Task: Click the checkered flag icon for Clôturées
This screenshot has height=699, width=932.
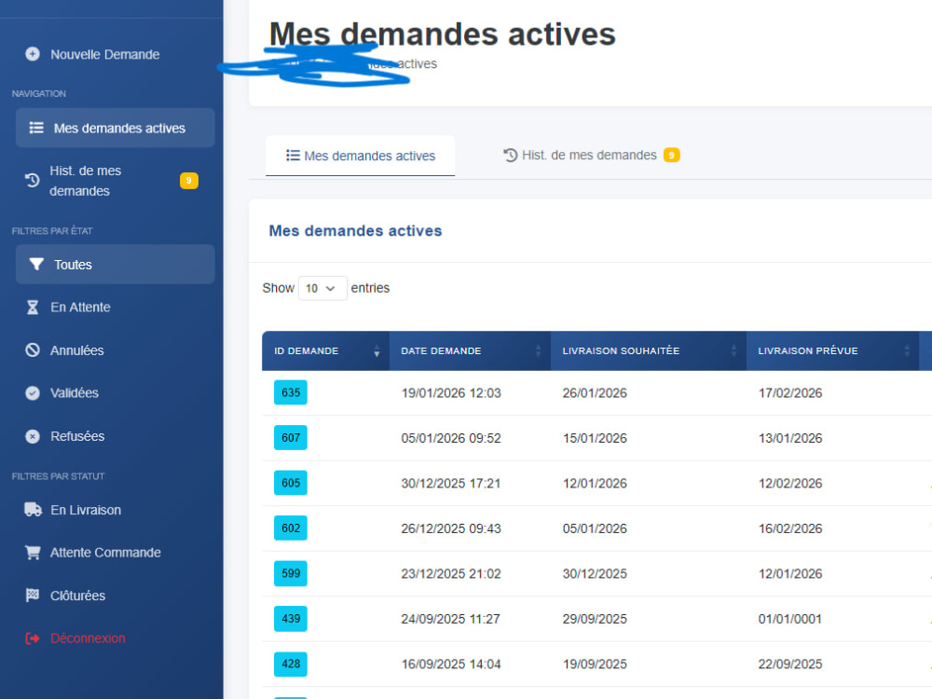Action: click(32, 595)
